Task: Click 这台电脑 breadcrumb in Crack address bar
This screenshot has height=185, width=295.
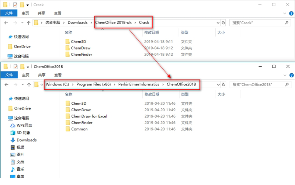Action: (x=53, y=22)
